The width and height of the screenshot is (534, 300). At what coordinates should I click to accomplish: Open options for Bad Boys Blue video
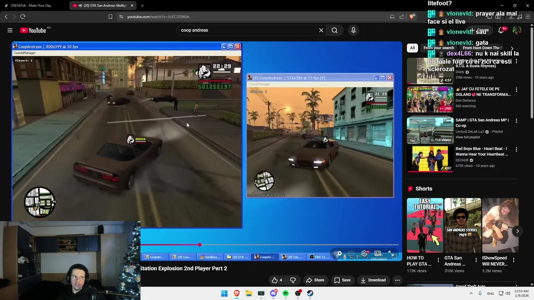pos(516,149)
